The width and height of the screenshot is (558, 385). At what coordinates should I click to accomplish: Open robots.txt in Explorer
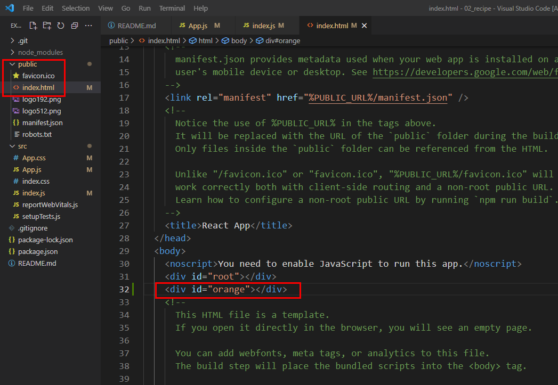point(50,134)
